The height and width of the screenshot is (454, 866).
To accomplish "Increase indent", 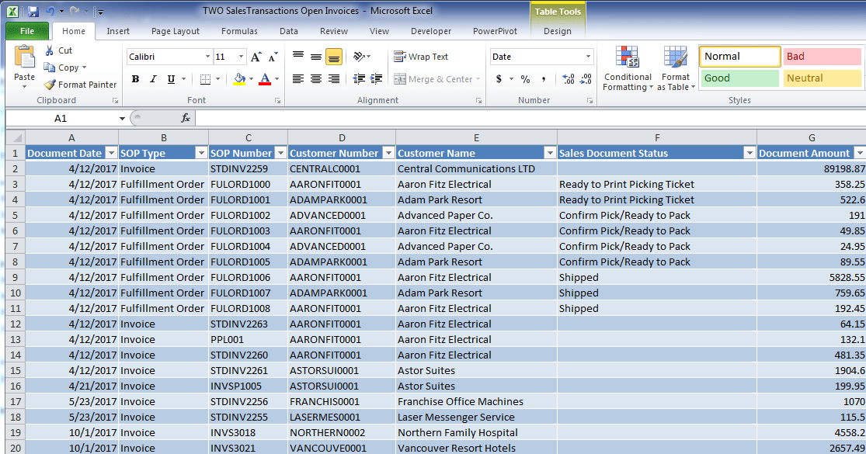I will [377, 79].
